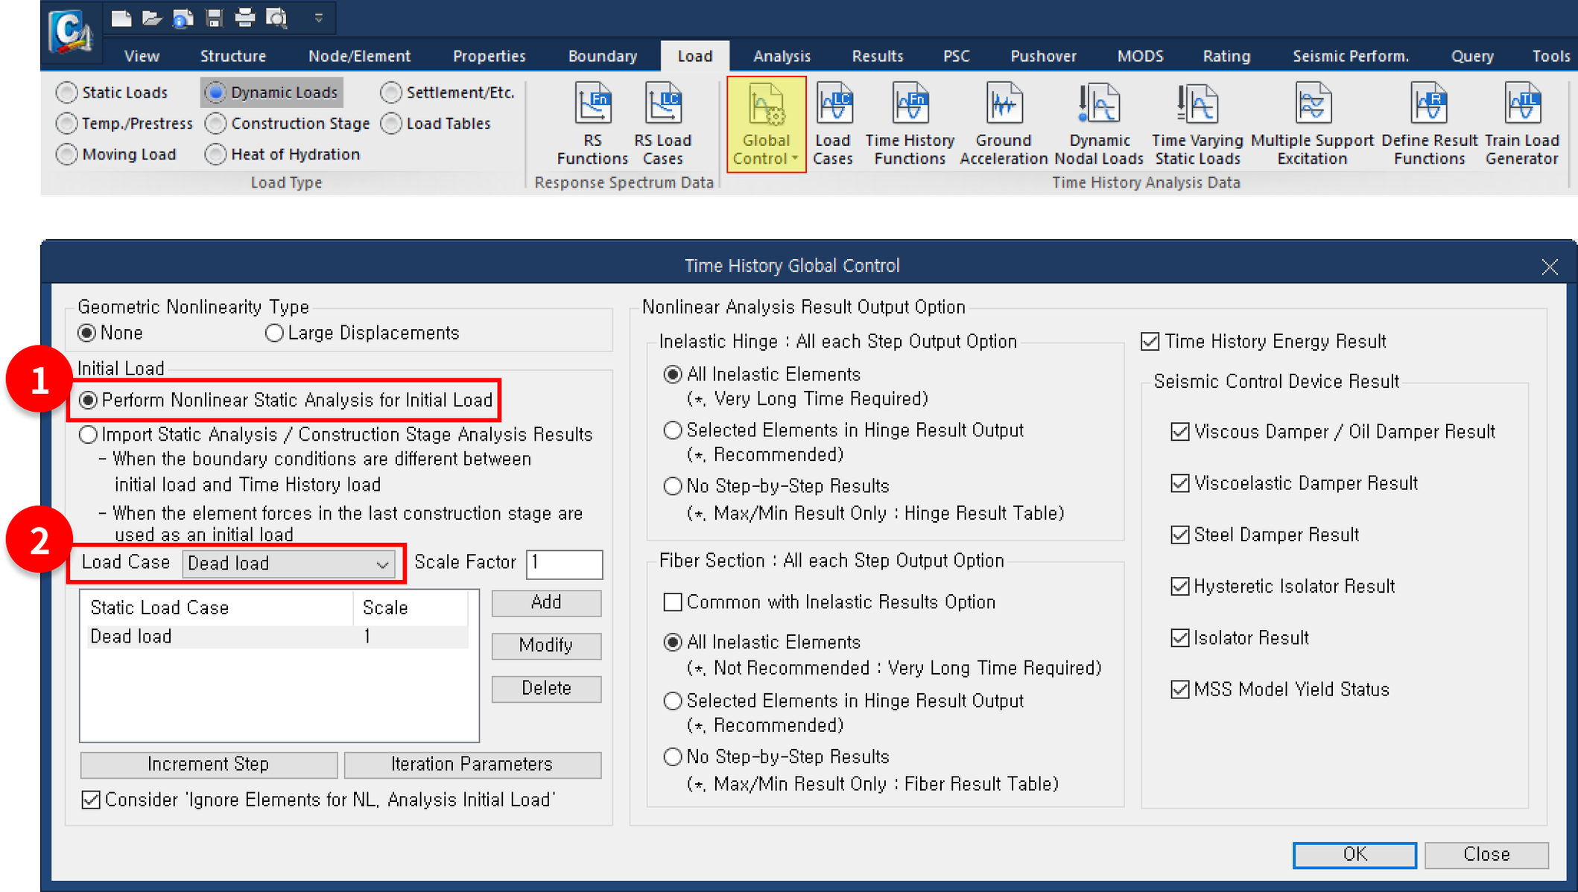This screenshot has width=1578, height=892.
Task: Select RS Load Cases
Action: (x=662, y=123)
